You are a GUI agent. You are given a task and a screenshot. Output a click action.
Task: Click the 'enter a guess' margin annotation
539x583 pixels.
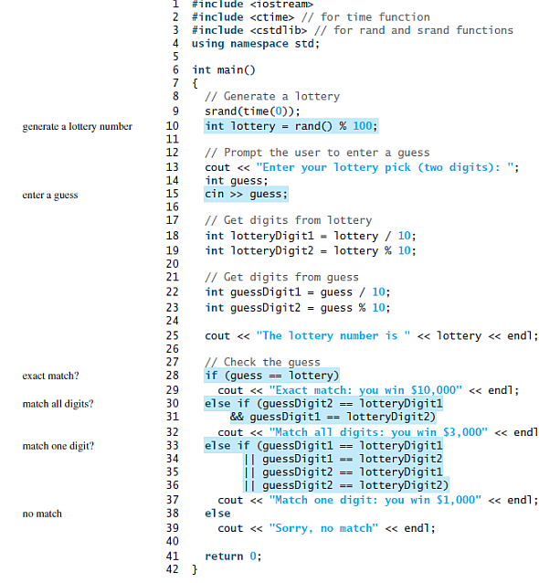coord(50,196)
